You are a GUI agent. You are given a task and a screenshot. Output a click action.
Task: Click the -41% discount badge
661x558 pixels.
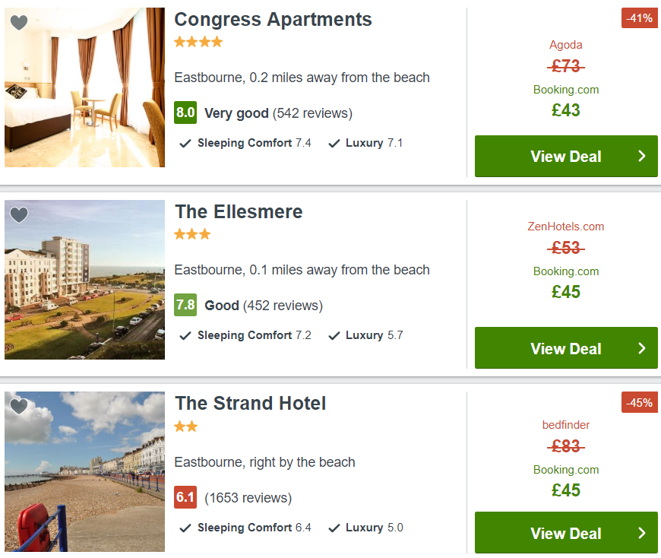[x=640, y=18]
